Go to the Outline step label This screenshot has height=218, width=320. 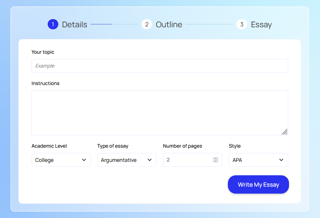tap(169, 24)
